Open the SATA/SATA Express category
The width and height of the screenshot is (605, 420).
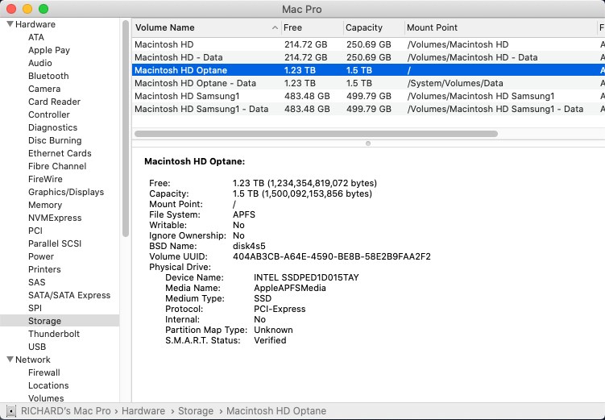pyautogui.click(x=69, y=295)
